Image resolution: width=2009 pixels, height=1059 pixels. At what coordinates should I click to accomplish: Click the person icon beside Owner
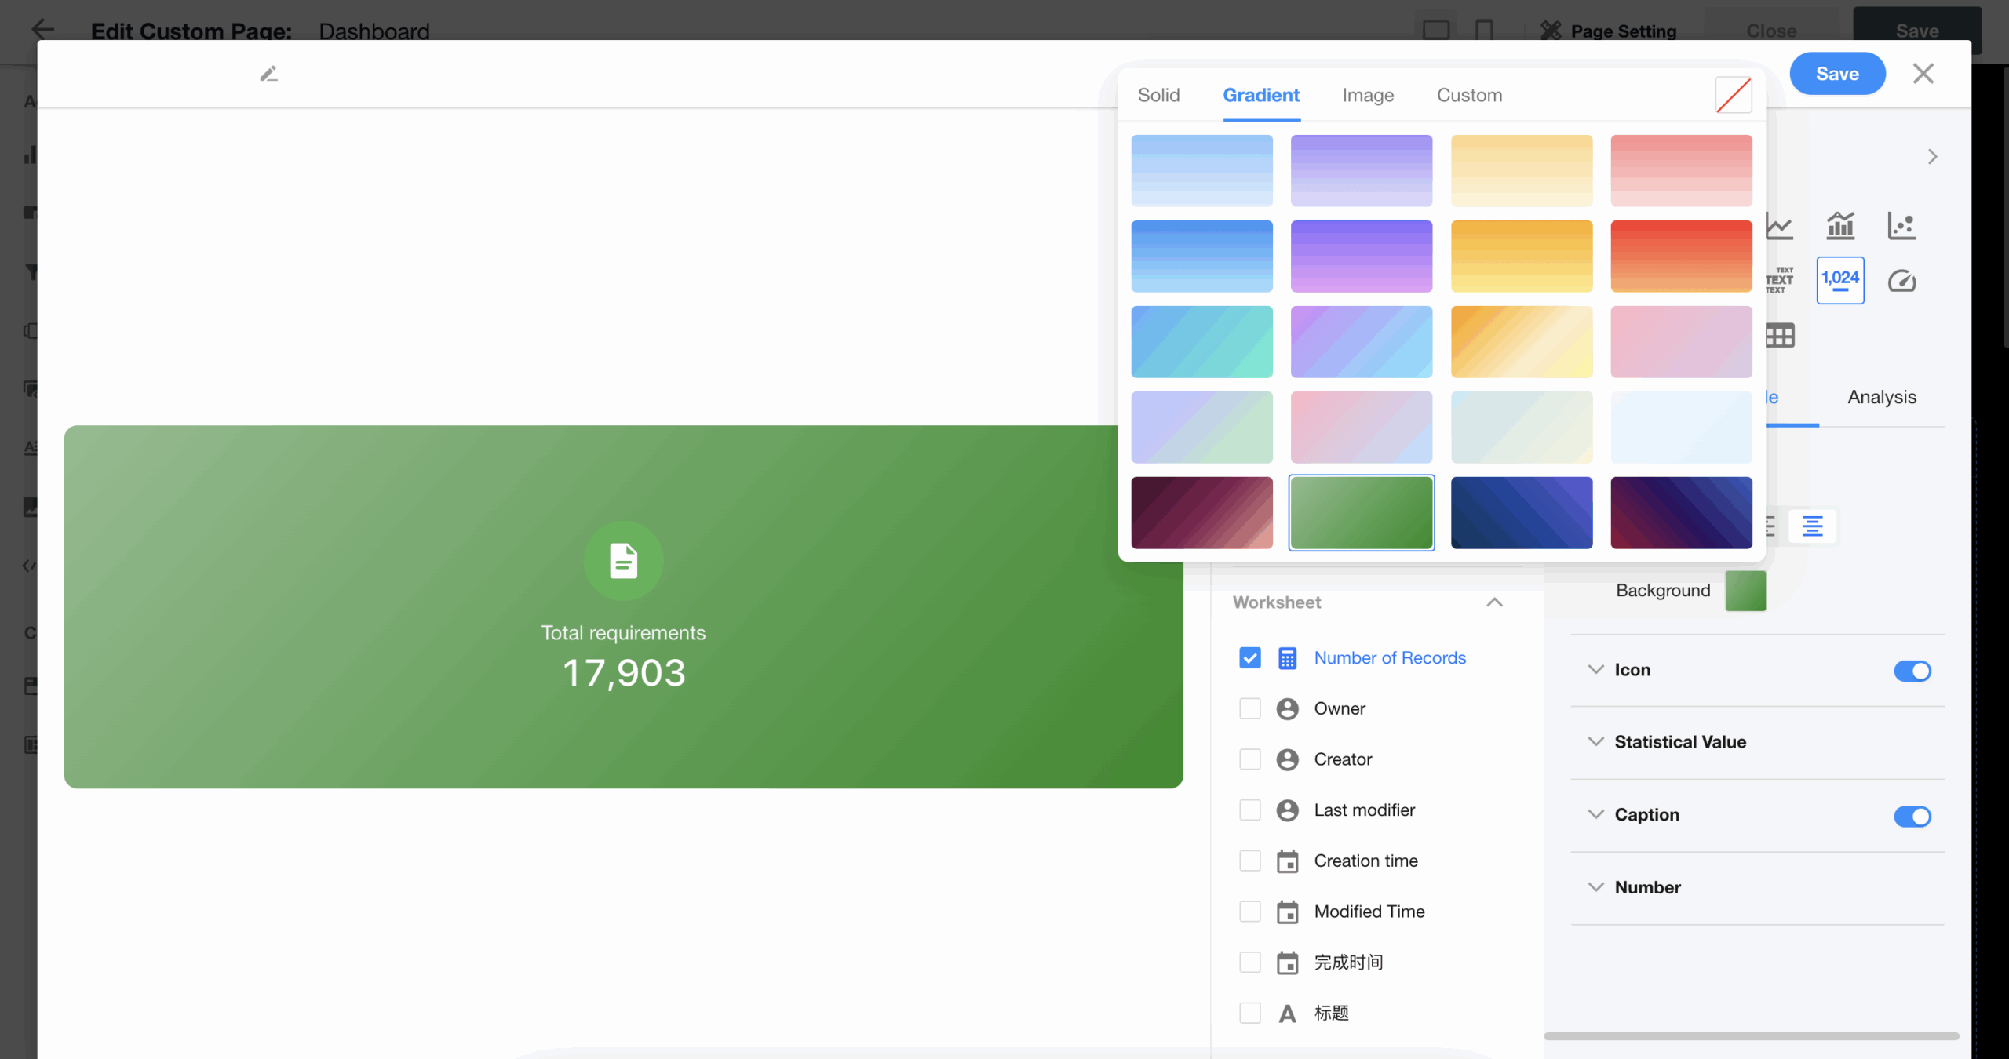(1288, 709)
